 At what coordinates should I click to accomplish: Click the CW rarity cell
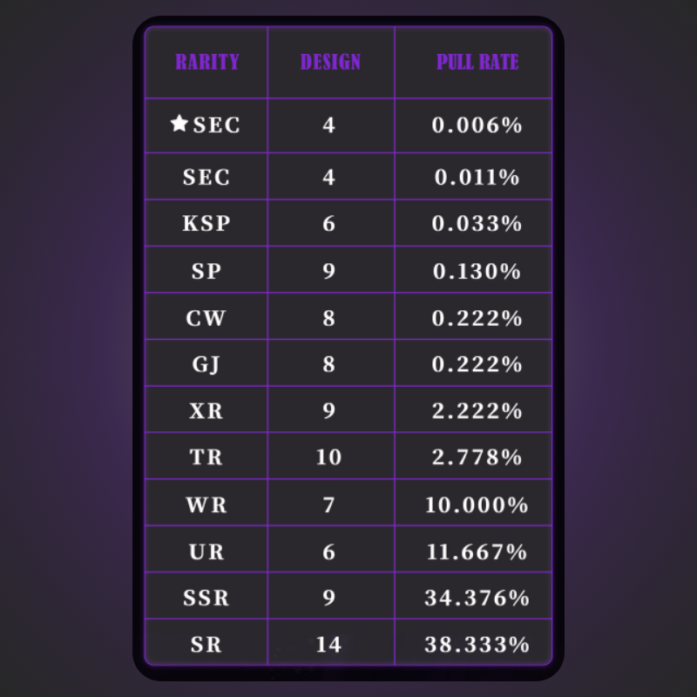click(x=206, y=318)
